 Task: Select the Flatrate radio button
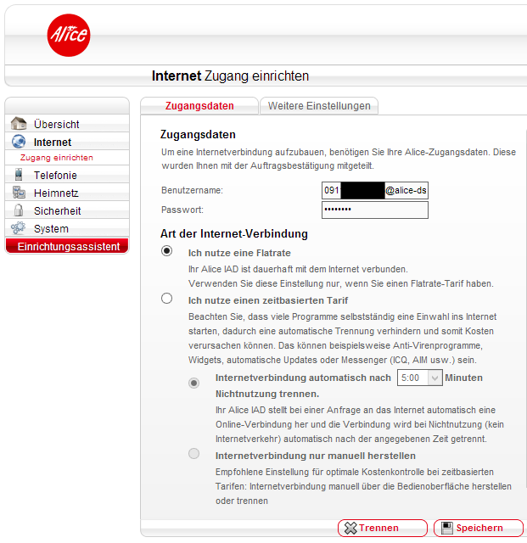tap(166, 251)
